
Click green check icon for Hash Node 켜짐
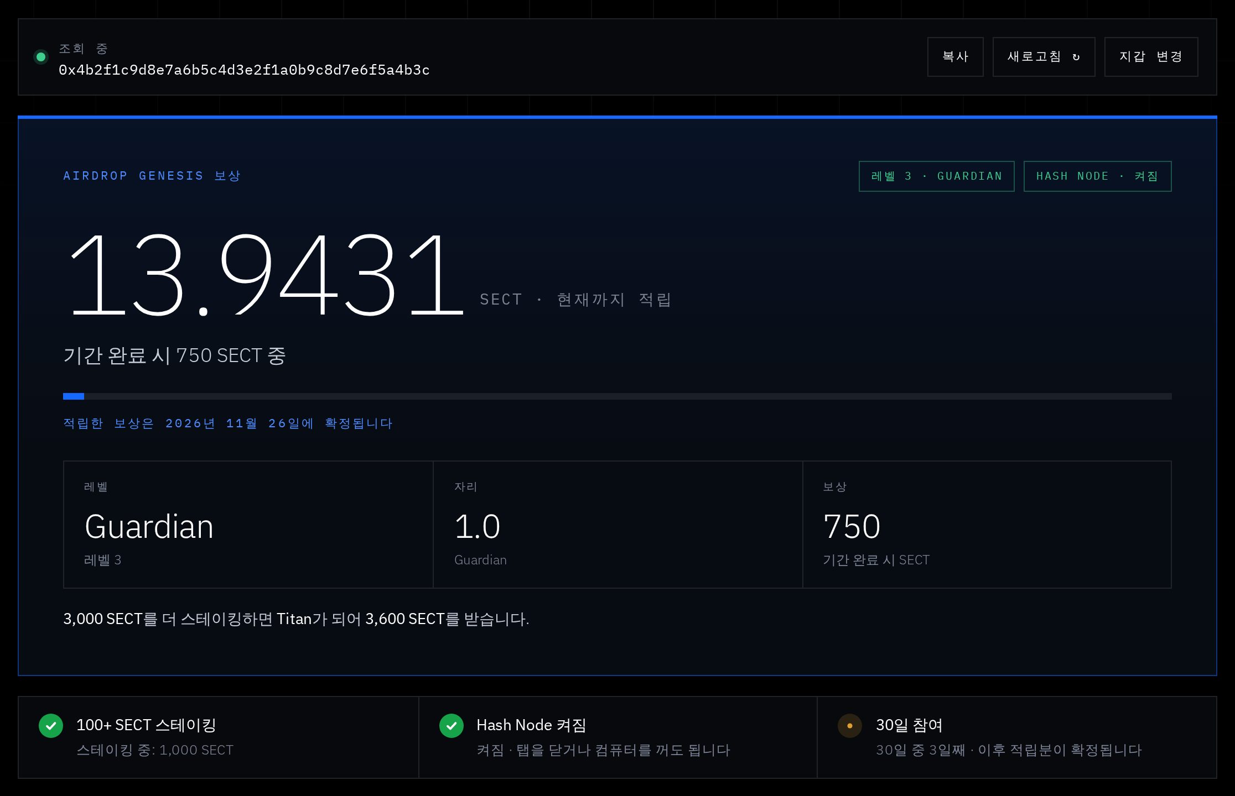click(x=451, y=726)
